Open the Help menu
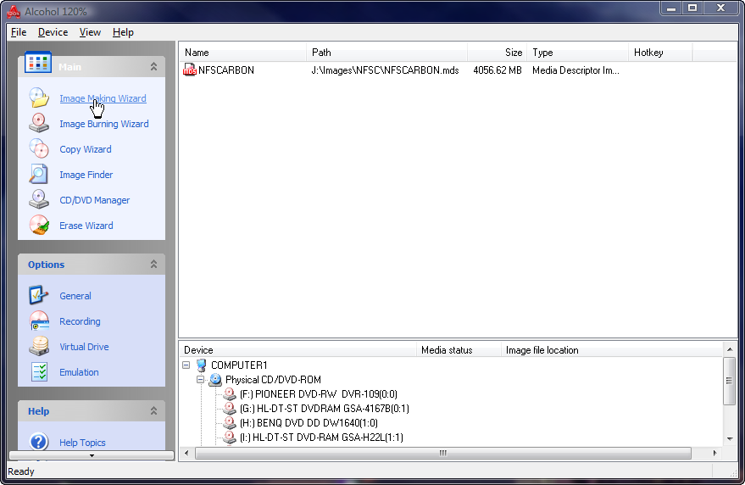 click(x=123, y=32)
